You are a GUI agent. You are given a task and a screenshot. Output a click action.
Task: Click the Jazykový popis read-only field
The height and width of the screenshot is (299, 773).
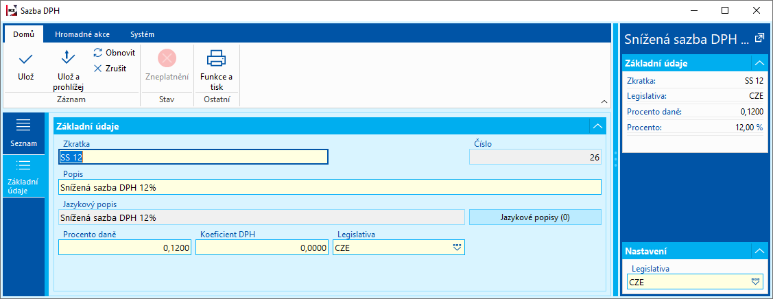pyautogui.click(x=261, y=217)
